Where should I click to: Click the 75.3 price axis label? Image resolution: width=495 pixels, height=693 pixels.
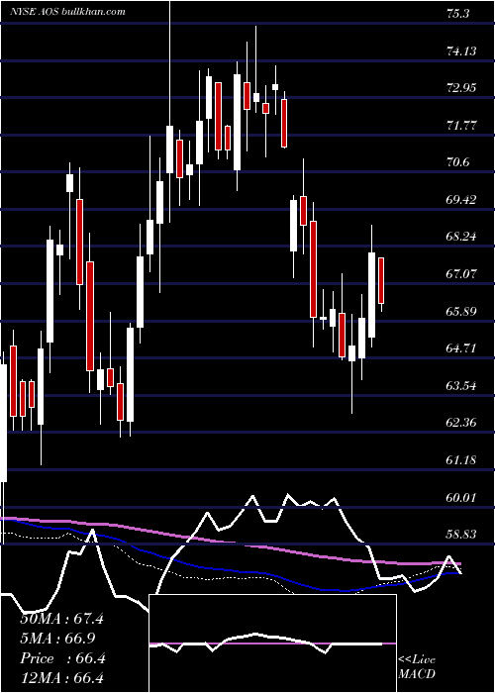coord(457,13)
